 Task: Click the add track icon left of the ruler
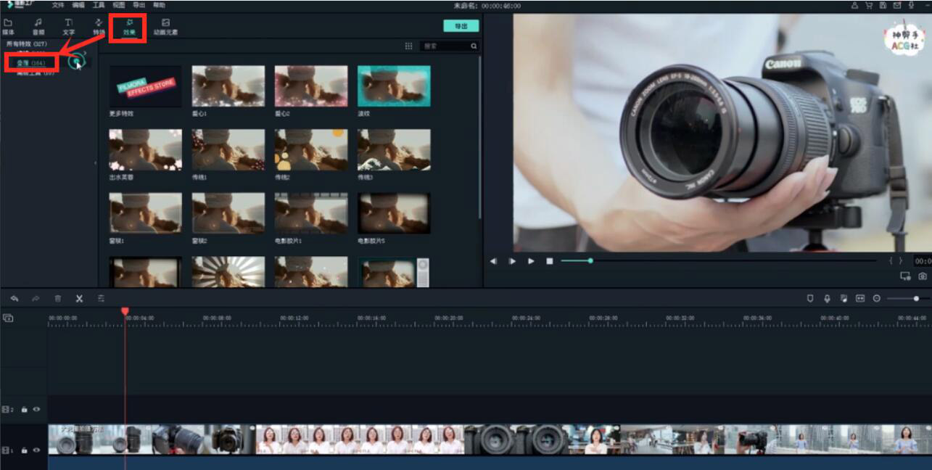pos(8,318)
